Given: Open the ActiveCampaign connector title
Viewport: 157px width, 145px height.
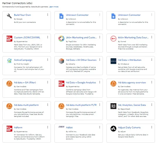Looking at the screenshot, I should 23,60.
